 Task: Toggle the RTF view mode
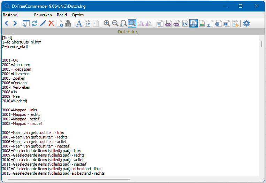point(193,23)
